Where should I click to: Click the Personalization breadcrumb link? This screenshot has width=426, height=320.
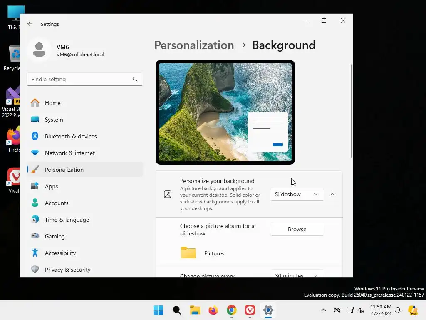tap(194, 45)
